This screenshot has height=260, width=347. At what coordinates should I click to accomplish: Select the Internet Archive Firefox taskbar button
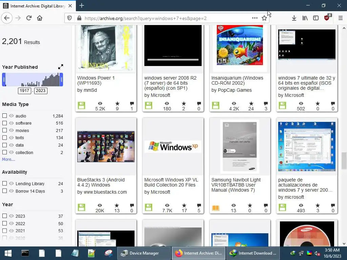click(x=198, y=253)
